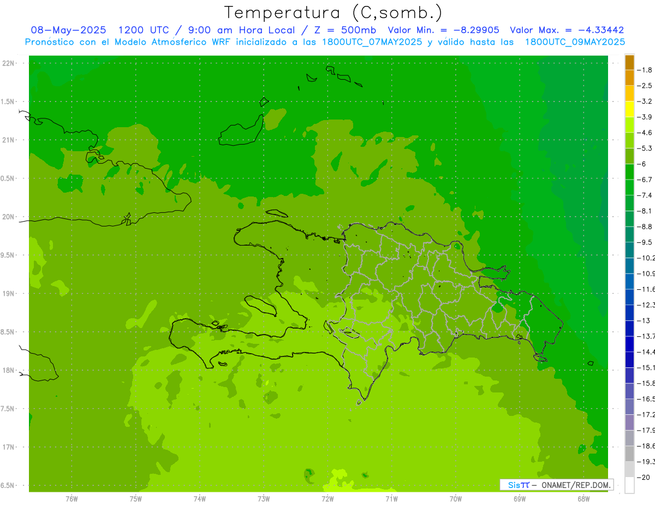Image resolution: width=655 pixels, height=506 pixels.
Task: Click the '71W' longitude label
Action: tap(391, 499)
